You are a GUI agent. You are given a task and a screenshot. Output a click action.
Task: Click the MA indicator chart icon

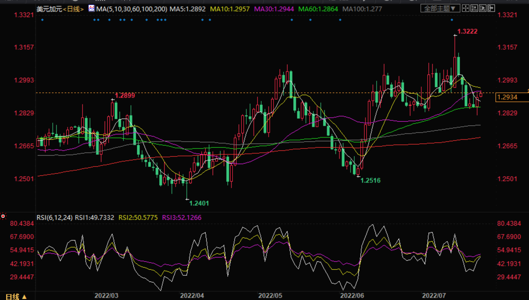(91, 8)
